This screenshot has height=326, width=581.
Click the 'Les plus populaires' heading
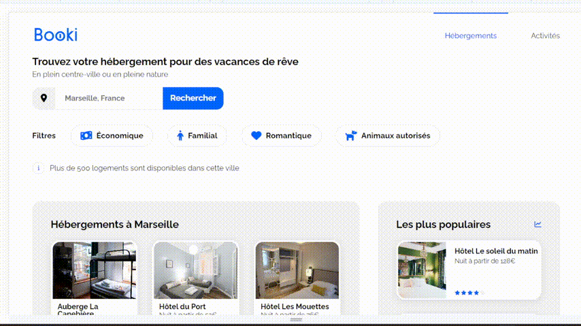pyautogui.click(x=443, y=224)
